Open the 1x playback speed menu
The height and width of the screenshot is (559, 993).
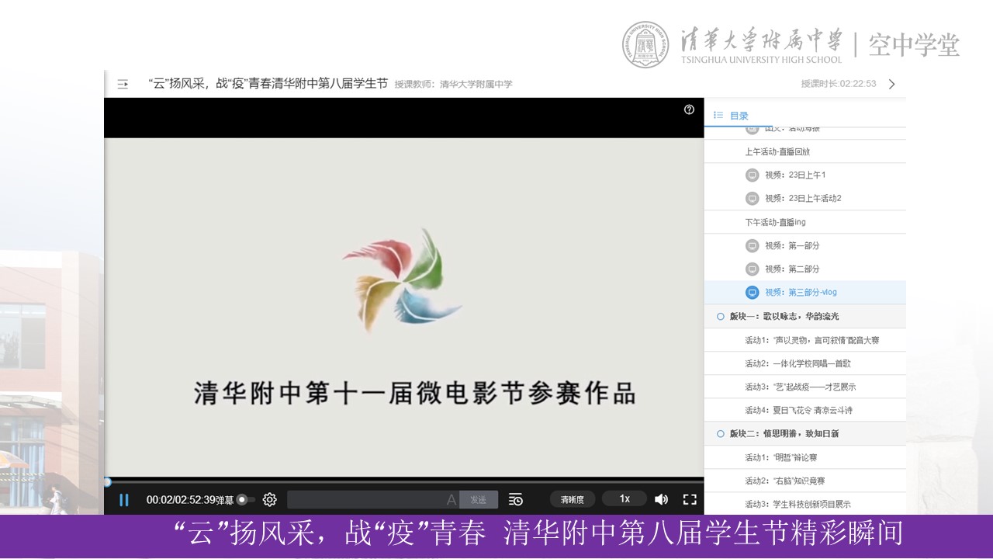coord(624,499)
